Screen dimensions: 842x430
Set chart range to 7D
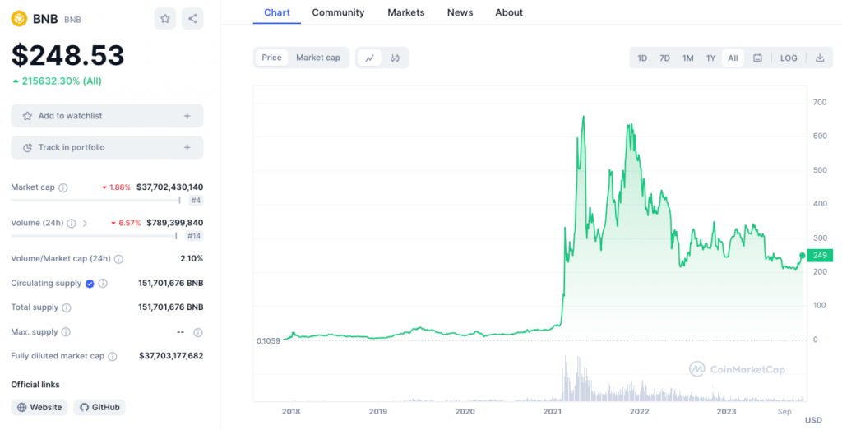click(664, 58)
